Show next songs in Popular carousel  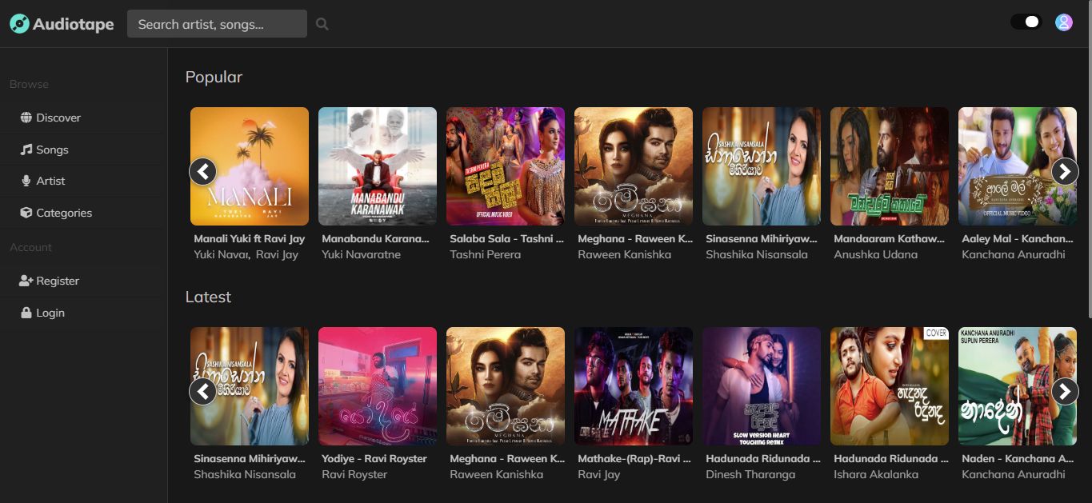point(1064,171)
